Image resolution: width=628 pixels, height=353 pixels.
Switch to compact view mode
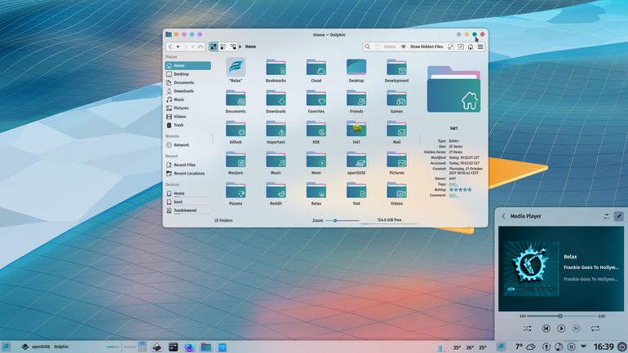point(223,46)
